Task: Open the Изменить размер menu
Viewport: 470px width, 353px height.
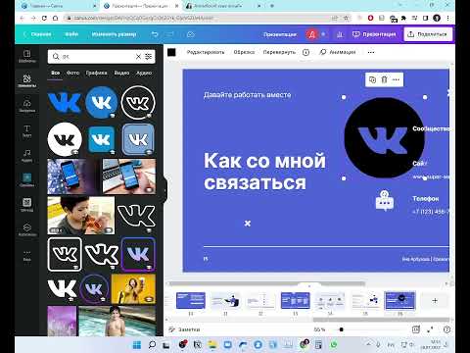Action: pyautogui.click(x=114, y=34)
